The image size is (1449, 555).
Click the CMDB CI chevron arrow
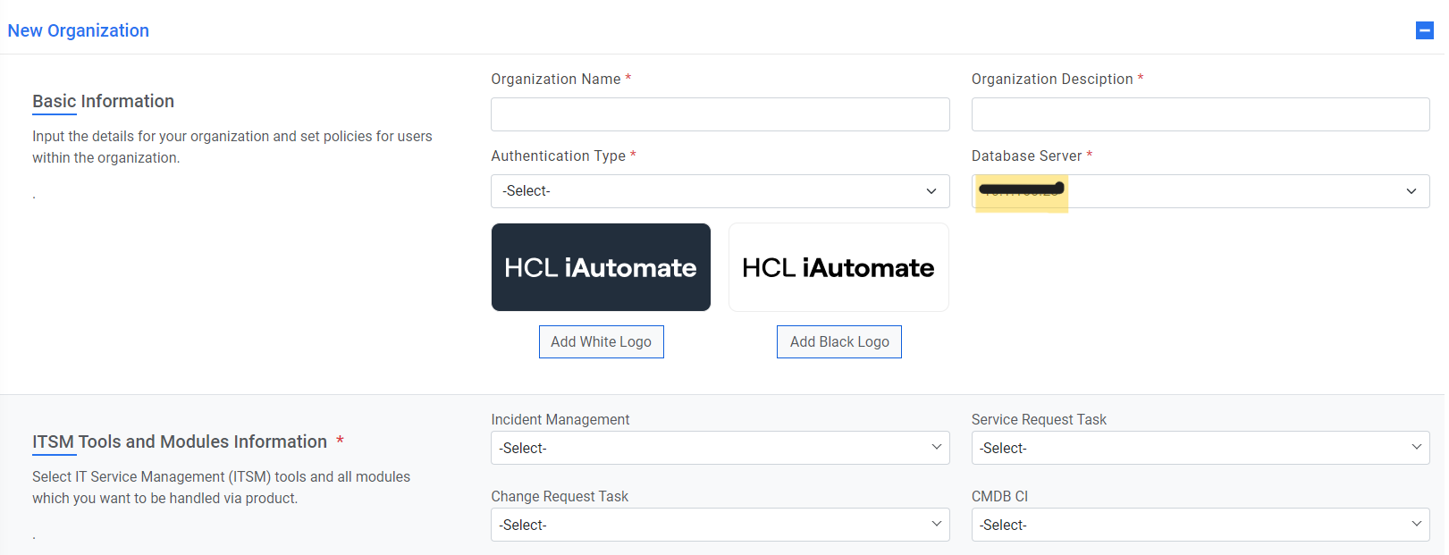tap(1417, 524)
